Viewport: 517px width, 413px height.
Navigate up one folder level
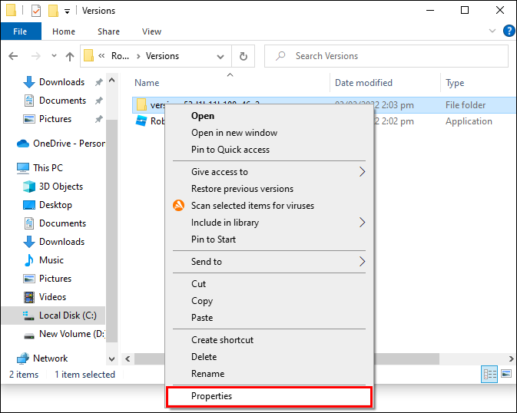tap(70, 56)
